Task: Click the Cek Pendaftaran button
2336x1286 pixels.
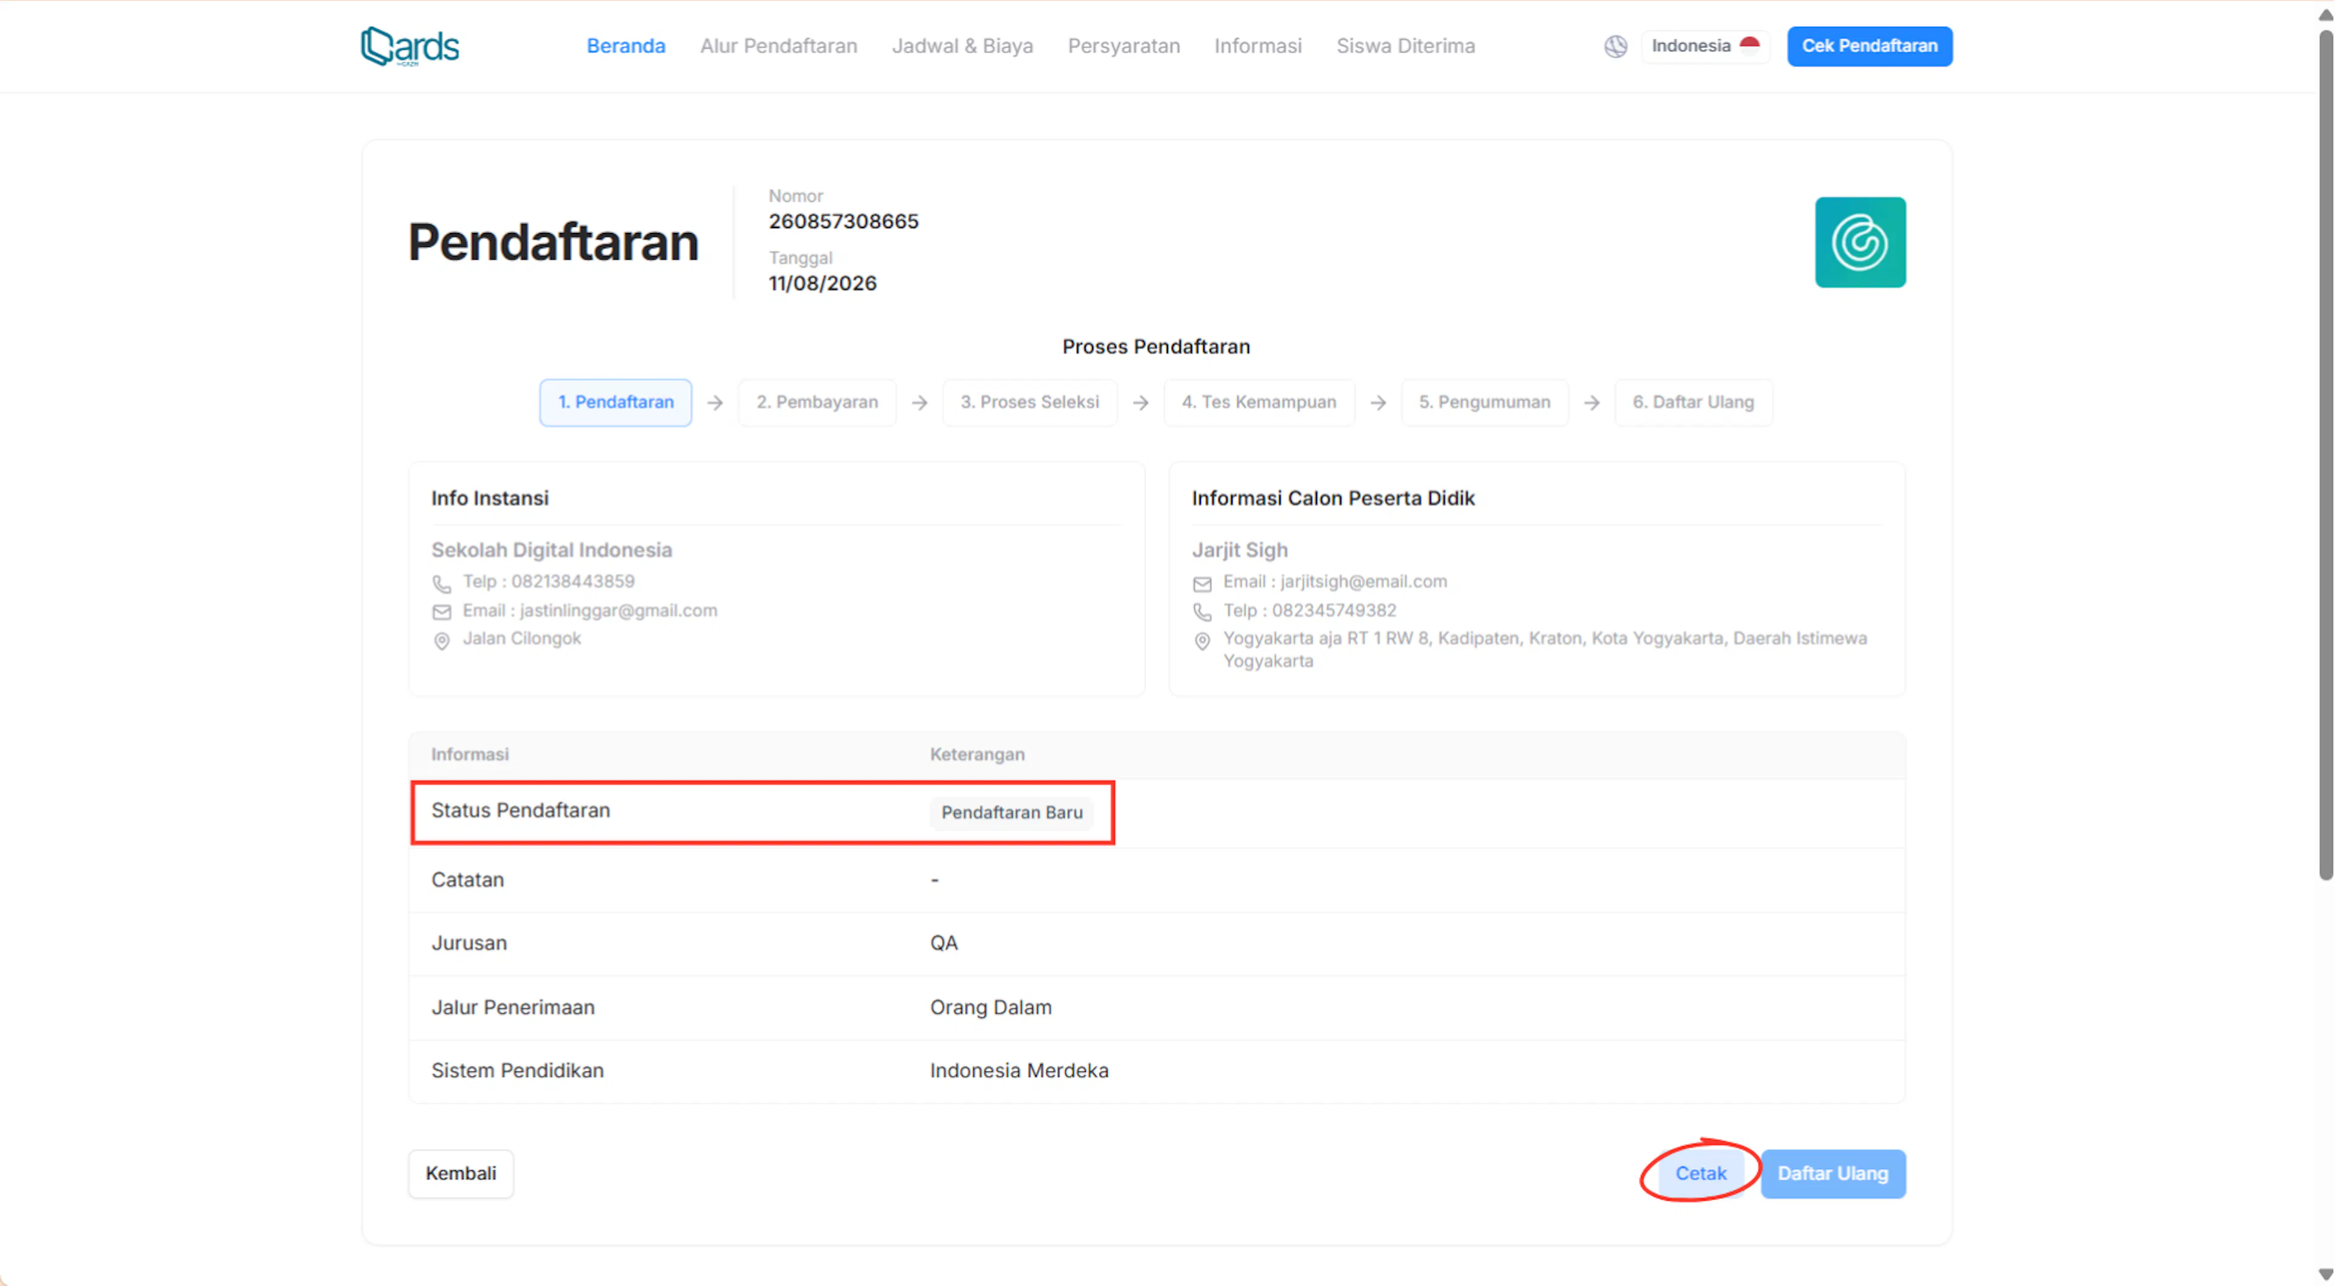Action: (1869, 46)
